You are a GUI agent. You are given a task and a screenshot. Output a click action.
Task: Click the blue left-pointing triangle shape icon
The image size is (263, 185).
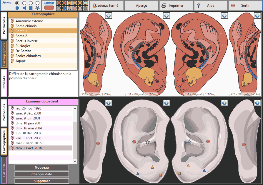(24, 8)
